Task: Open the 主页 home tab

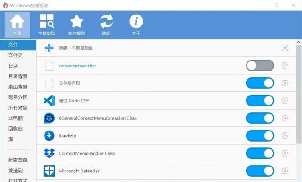Action: [x=17, y=25]
